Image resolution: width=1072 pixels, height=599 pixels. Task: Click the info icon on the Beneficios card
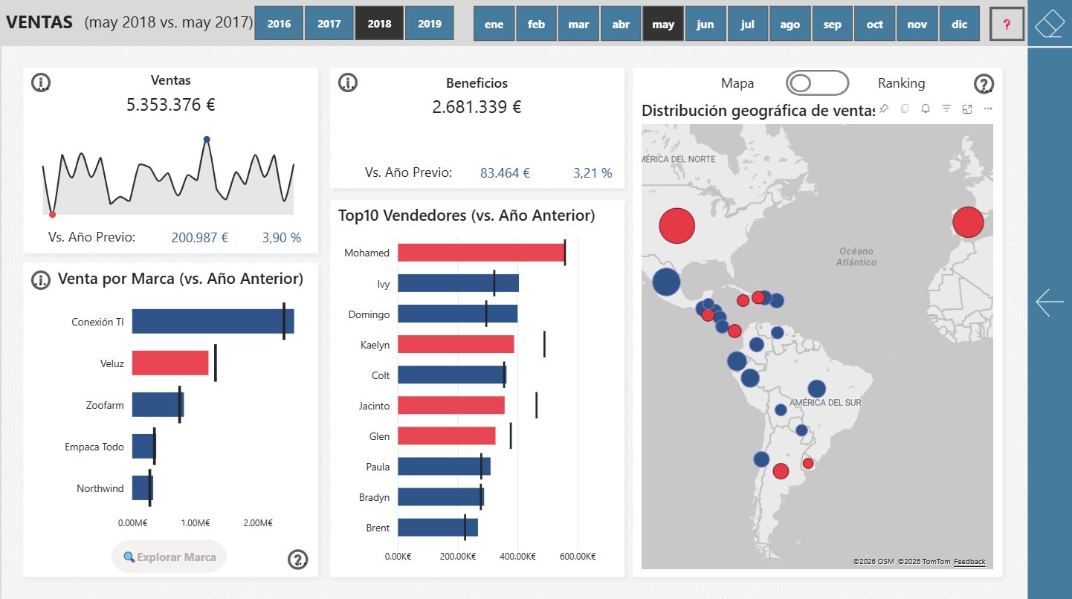pyautogui.click(x=347, y=82)
